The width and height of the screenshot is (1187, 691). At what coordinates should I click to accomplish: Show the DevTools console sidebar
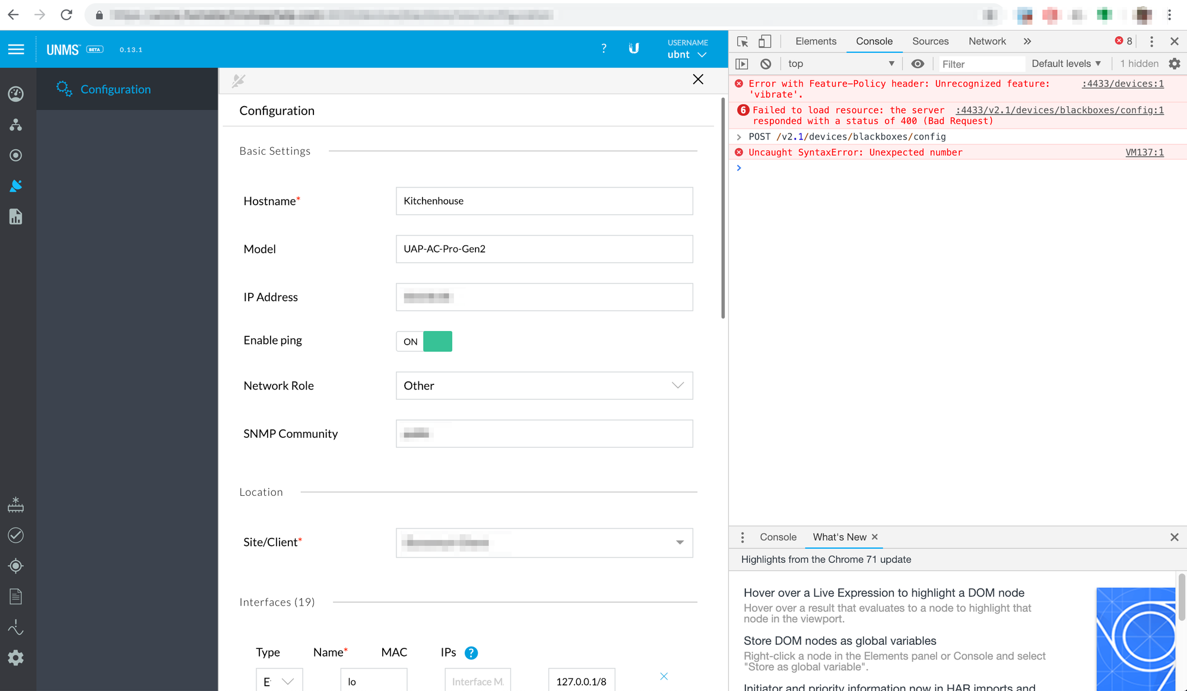[x=742, y=64]
